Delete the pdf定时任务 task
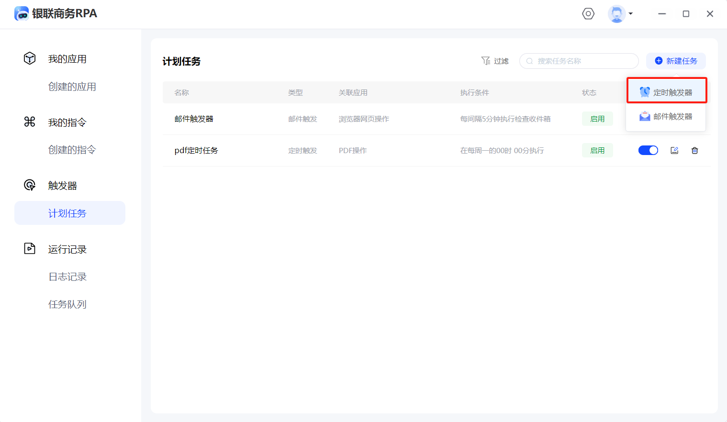Viewport: 727px width, 422px height. coord(694,151)
